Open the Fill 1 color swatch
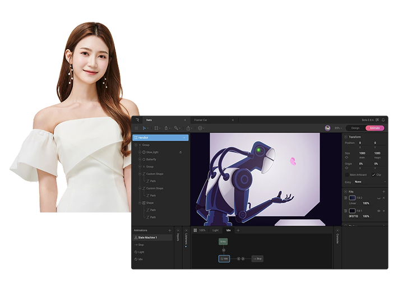The image size is (403, 287). point(352,211)
